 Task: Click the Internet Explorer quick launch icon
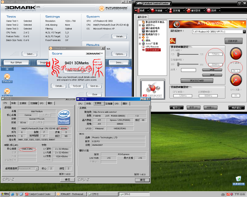(x=13, y=194)
